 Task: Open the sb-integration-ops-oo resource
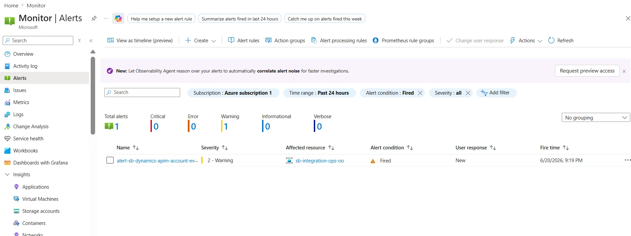coord(320,161)
